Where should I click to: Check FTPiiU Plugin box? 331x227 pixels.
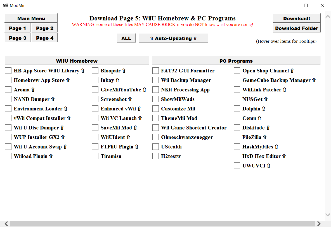pyautogui.click(x=95, y=147)
